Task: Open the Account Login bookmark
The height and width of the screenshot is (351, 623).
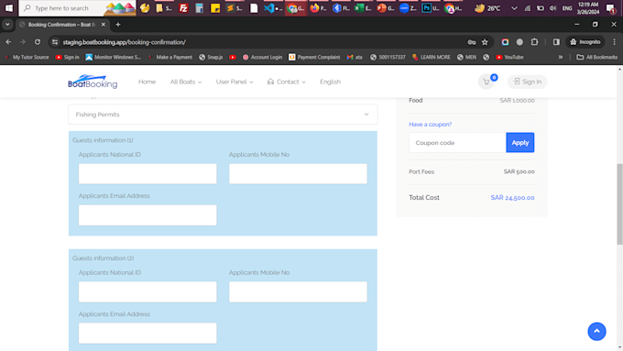Action: [x=262, y=57]
